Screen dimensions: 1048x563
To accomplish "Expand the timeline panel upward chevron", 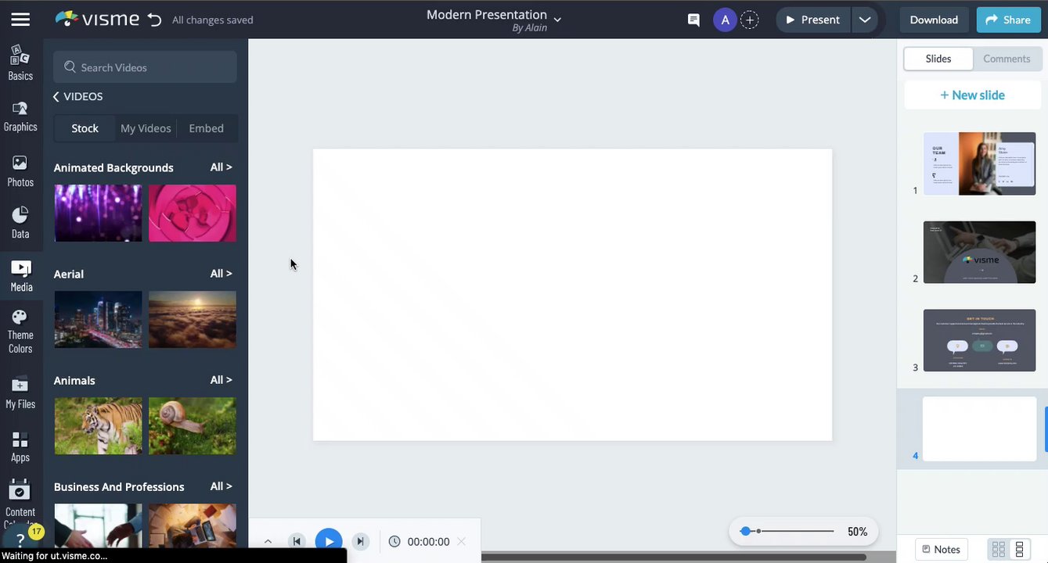I will coord(268,541).
